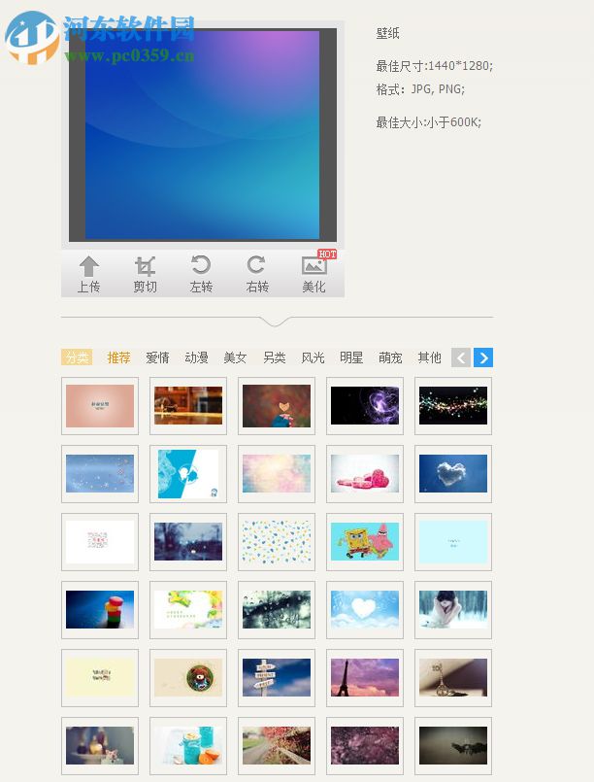This screenshot has height=782, width=594.
Task: Open the 另类 category
Action: (274, 357)
